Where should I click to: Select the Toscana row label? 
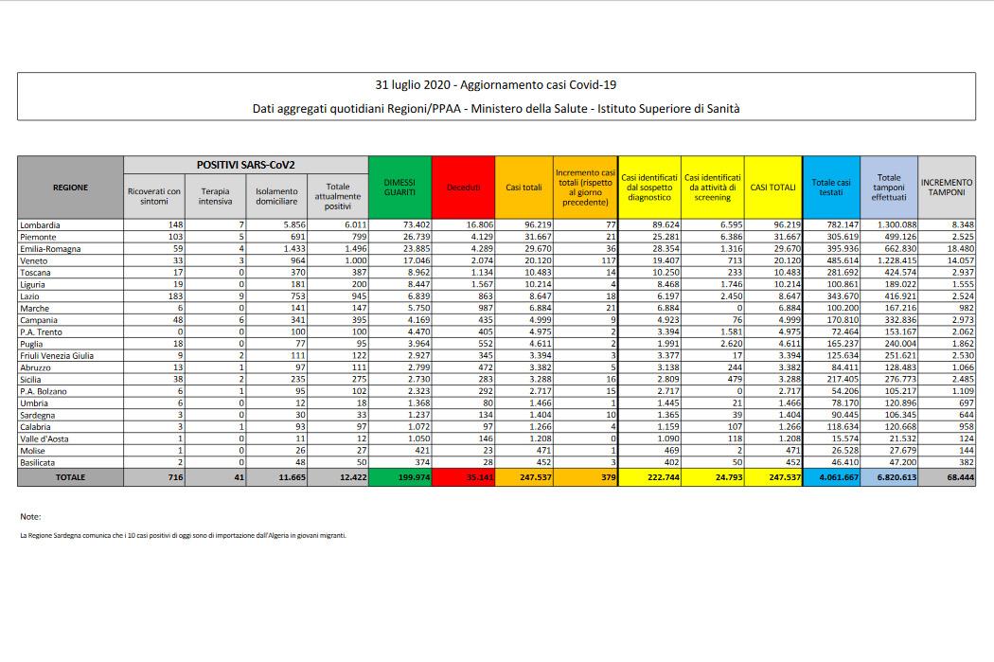click(35, 273)
